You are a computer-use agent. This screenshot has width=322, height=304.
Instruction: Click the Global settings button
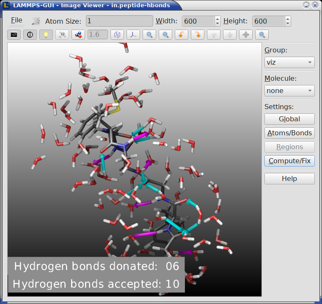click(x=289, y=119)
